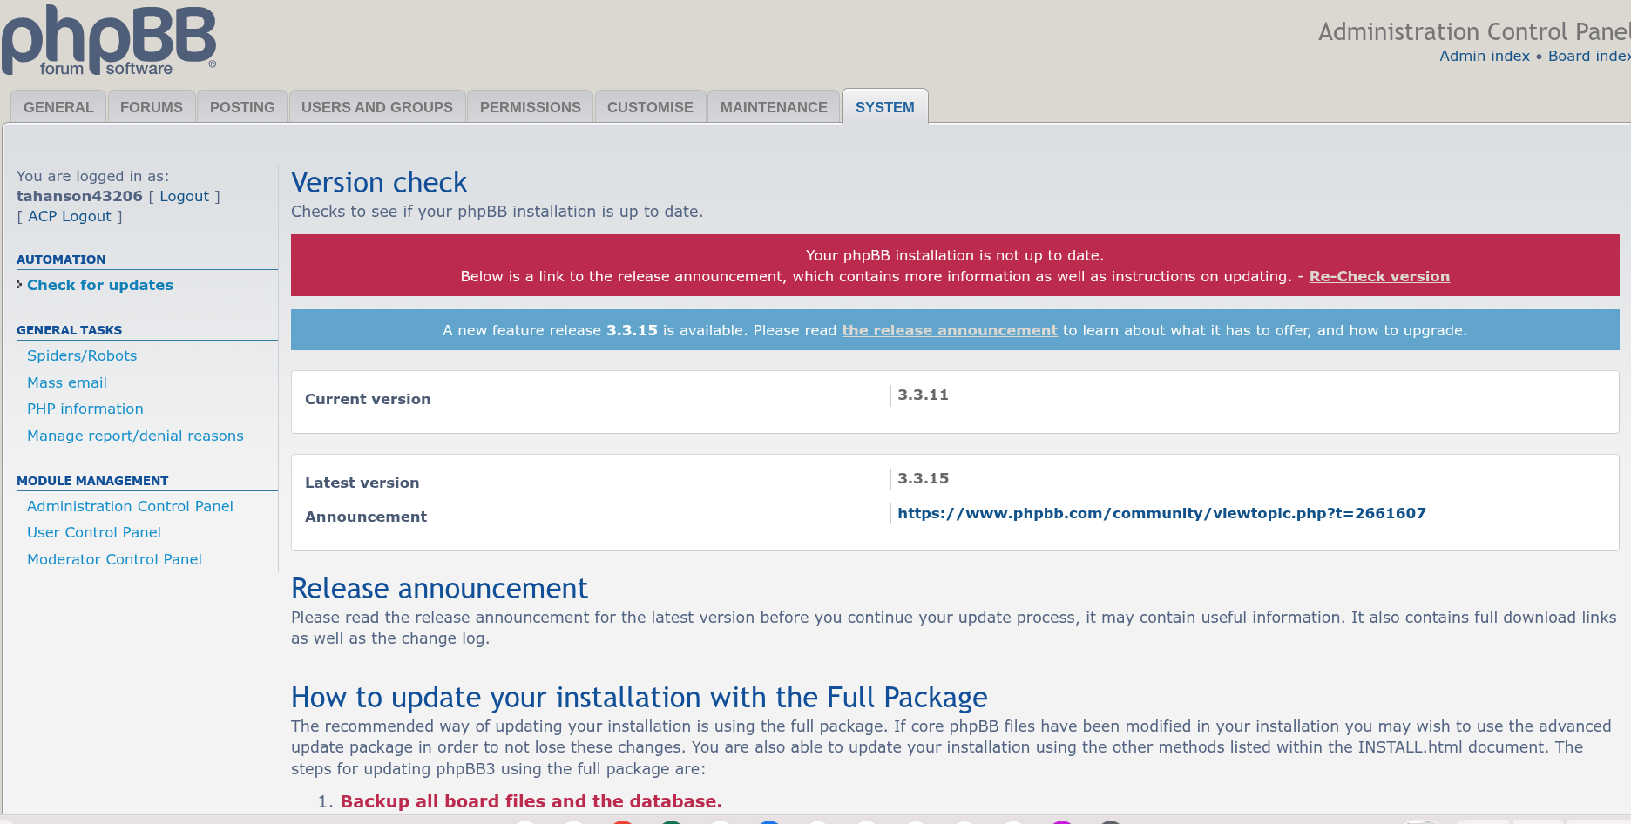
Task: Open Spiders/Robots settings
Action: (x=81, y=355)
